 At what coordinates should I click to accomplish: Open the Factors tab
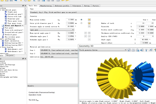tap(96, 6)
